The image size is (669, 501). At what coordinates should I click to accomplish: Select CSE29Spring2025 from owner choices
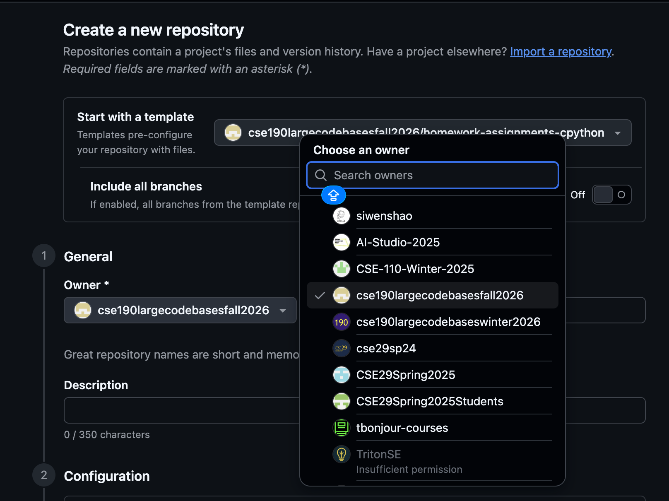(433, 375)
